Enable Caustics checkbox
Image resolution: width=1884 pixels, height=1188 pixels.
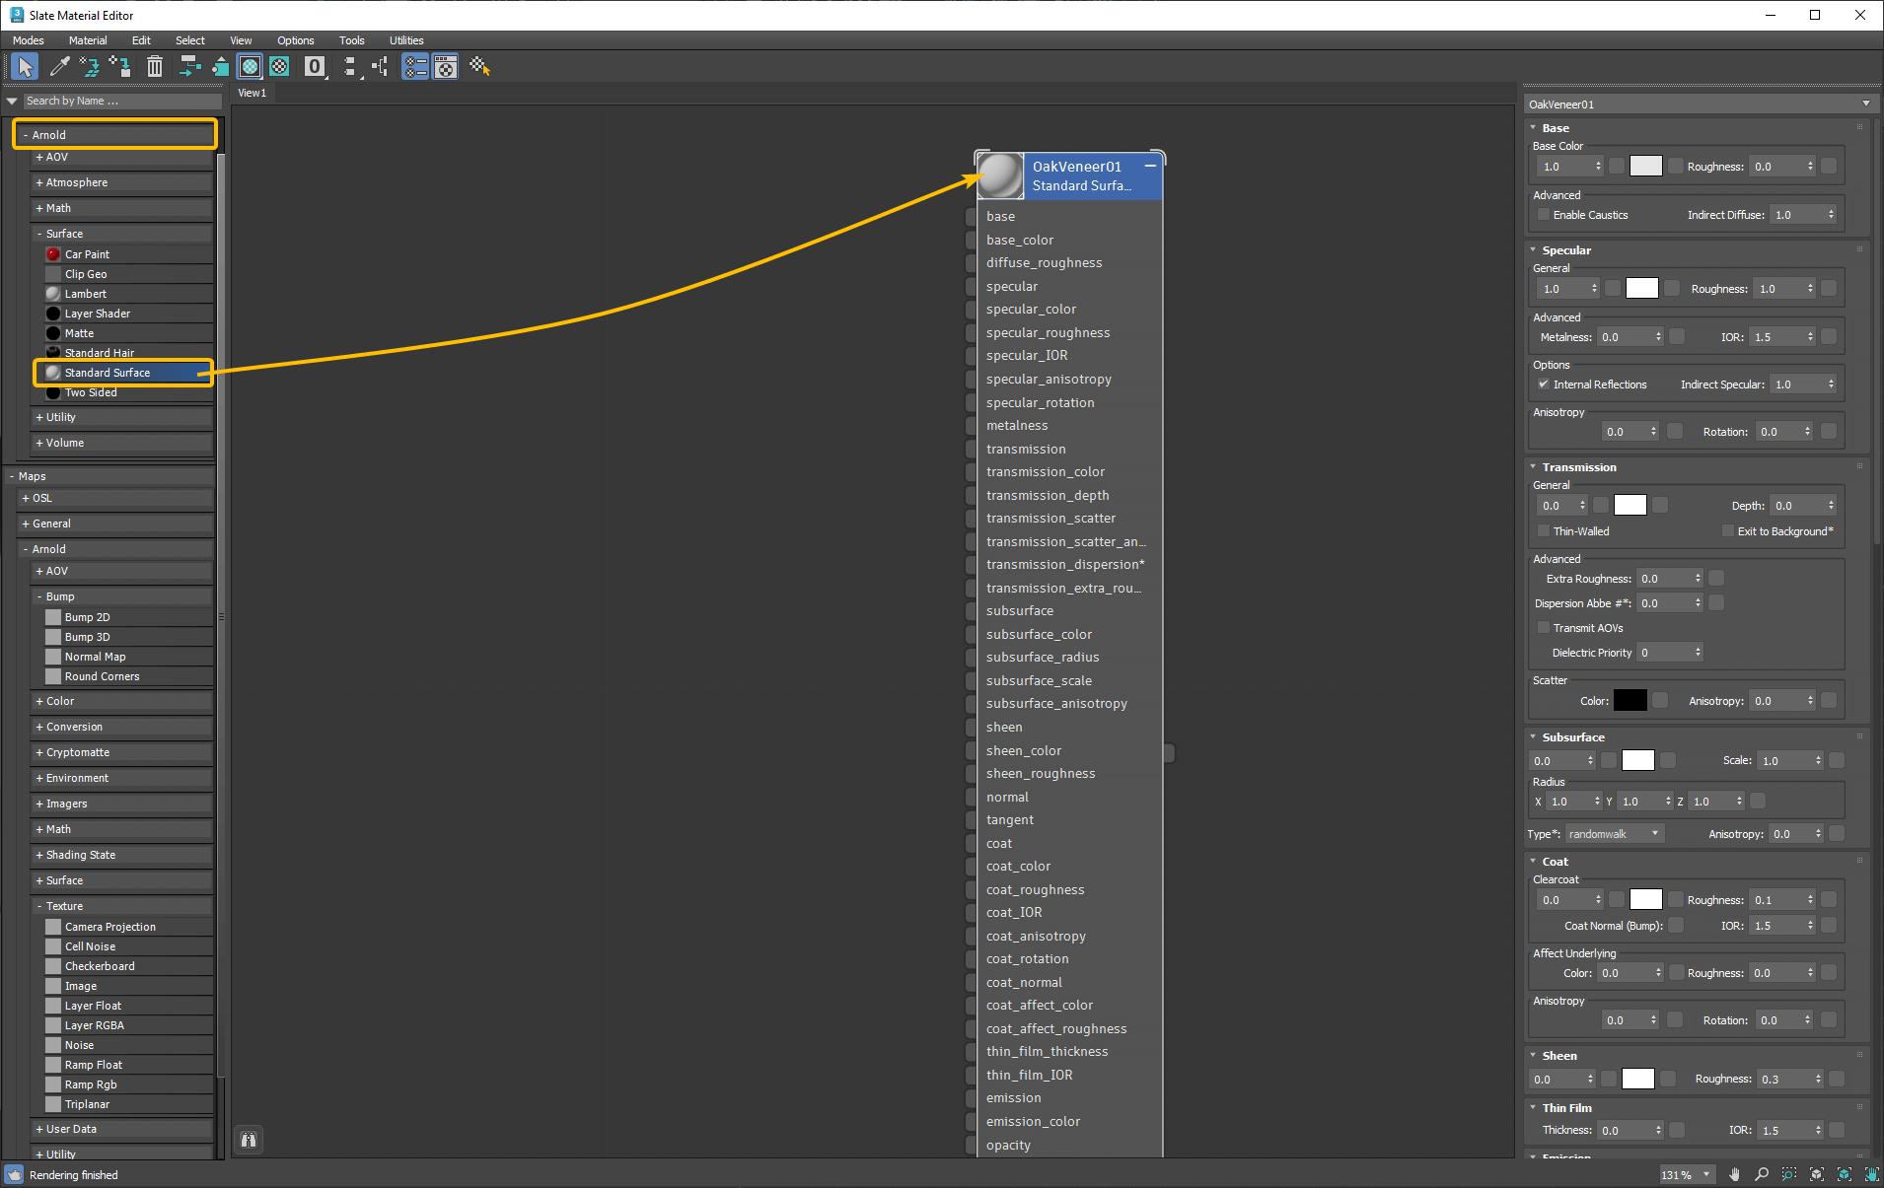[x=1544, y=215]
